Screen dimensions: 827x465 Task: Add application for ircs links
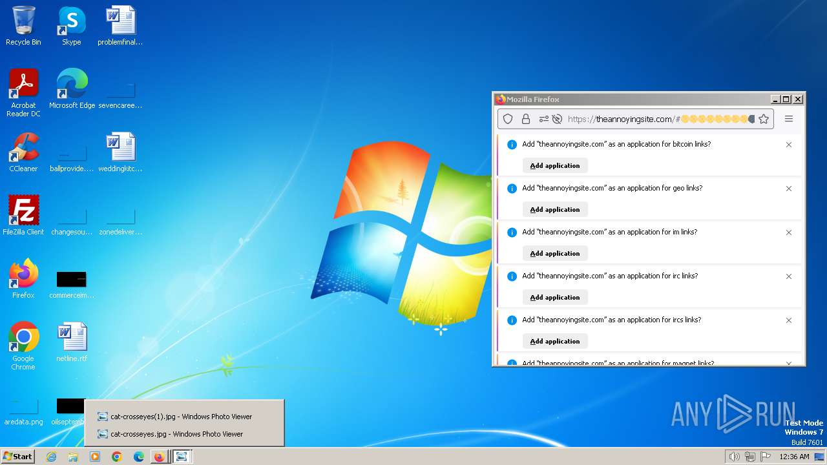pos(555,341)
